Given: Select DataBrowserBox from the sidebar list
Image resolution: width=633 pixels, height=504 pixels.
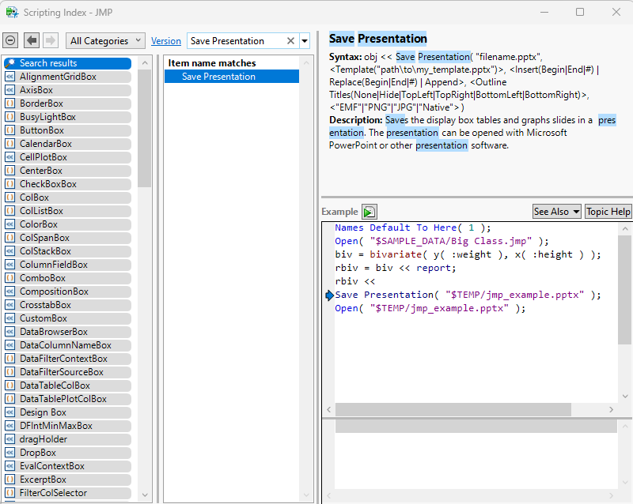Looking at the screenshot, I should click(57, 331).
